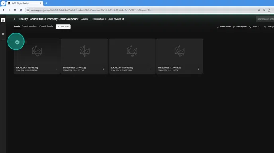
Task: Click browser back arrow
Action: point(4,10)
